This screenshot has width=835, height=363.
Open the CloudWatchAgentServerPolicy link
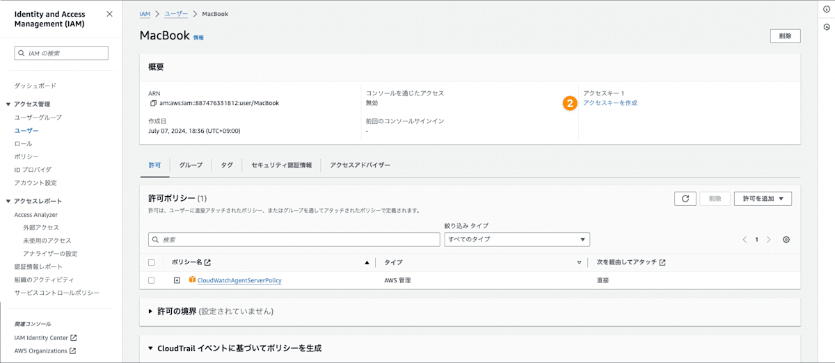coord(239,280)
